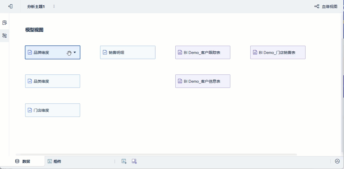Open the 血缘视图 lineage view

326,6
